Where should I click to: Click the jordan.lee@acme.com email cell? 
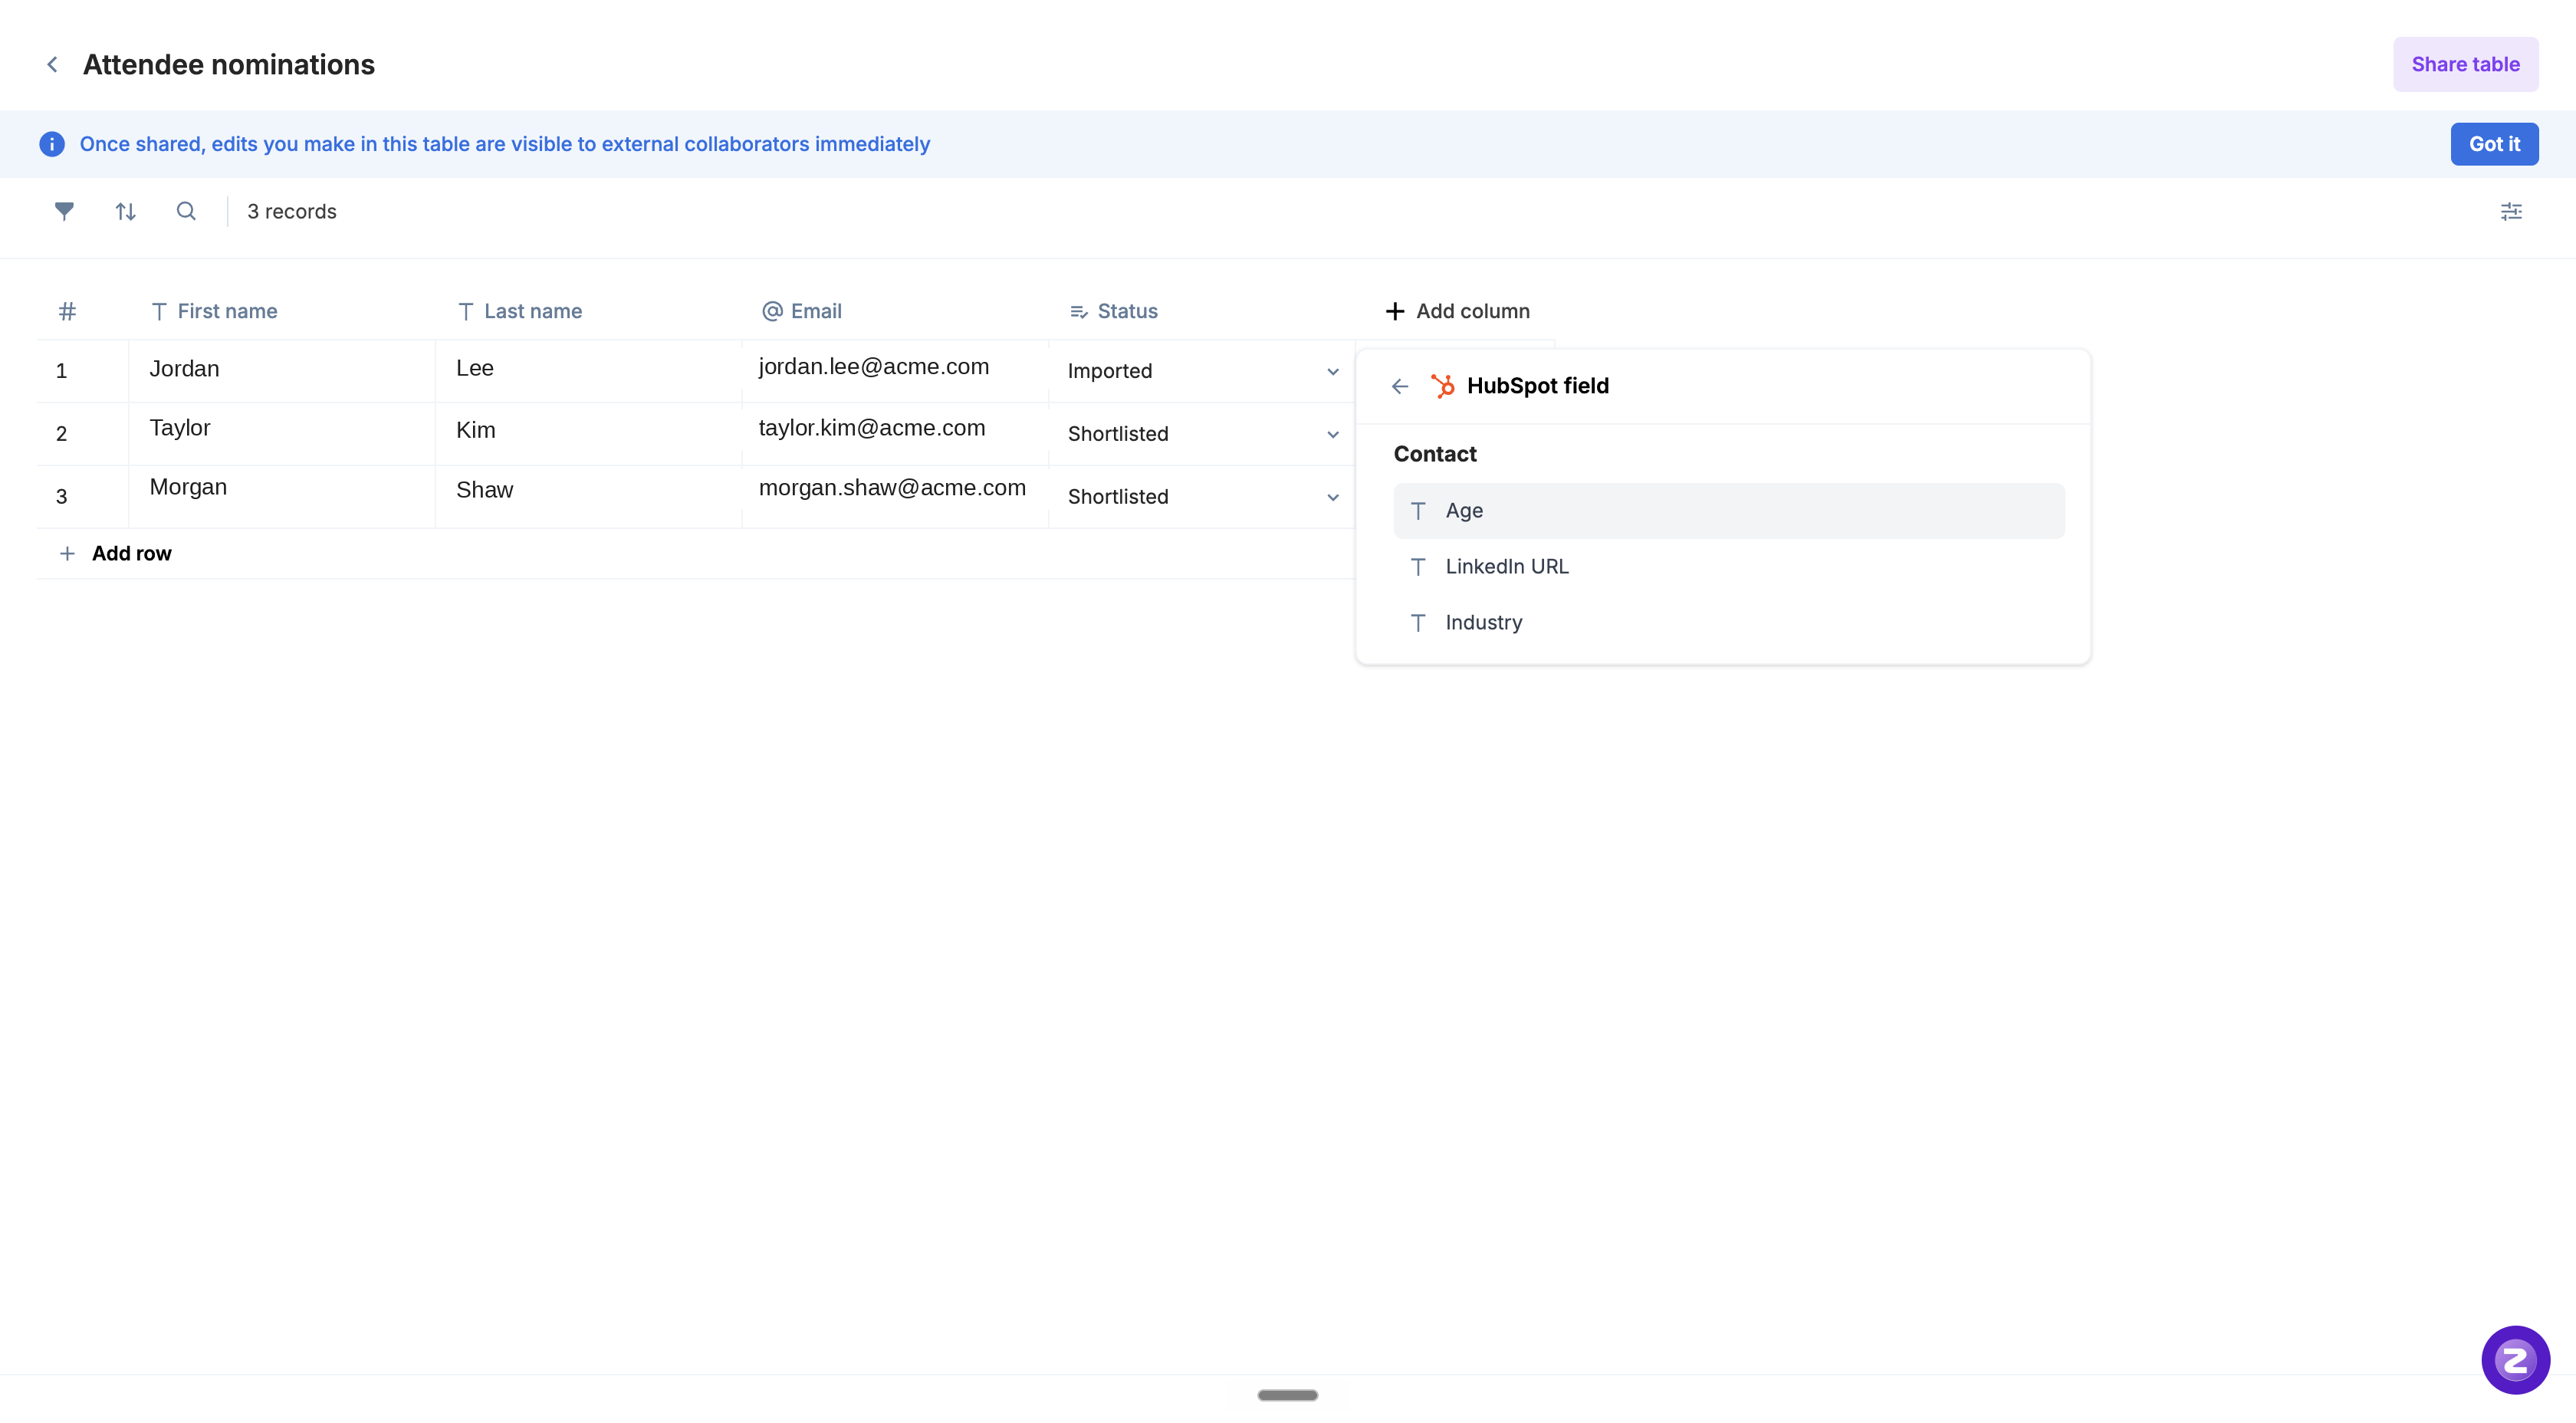click(895, 371)
